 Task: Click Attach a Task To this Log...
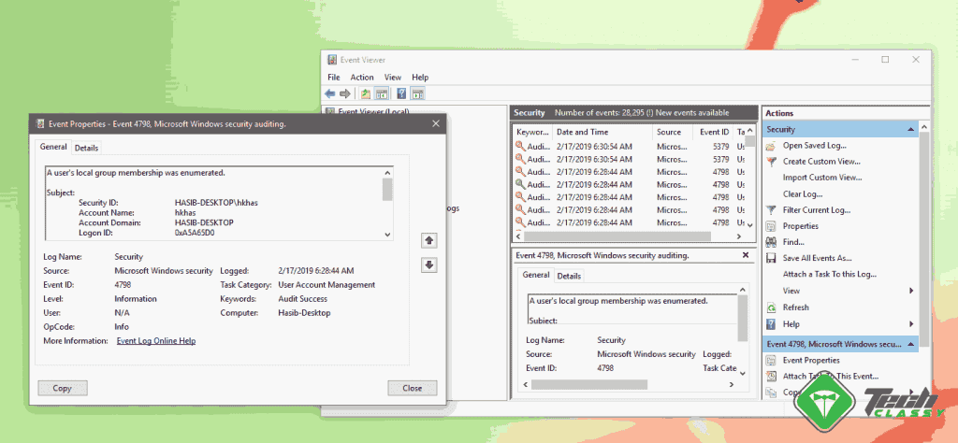click(x=829, y=275)
